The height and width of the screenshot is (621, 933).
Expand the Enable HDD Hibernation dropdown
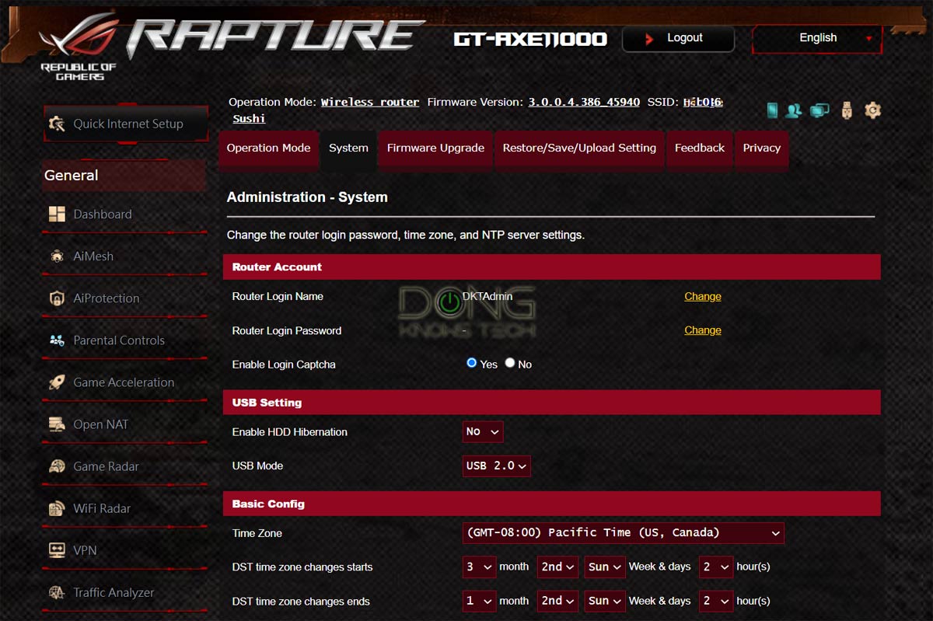pos(483,432)
